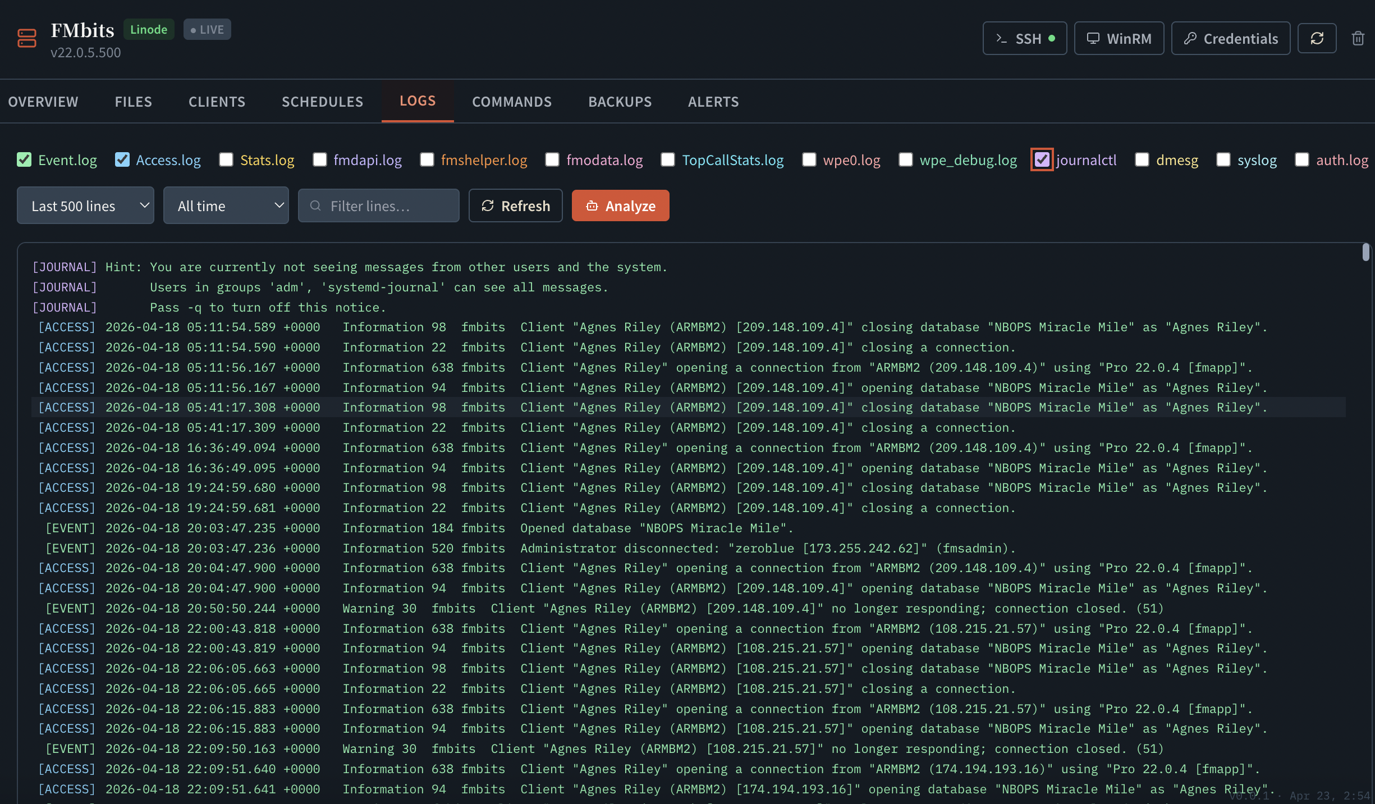This screenshot has width=1375, height=804.
Task: Open the SSH terminal connection
Action: pos(1024,38)
